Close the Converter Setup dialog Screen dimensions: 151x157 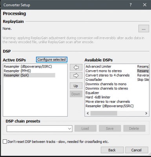[145, 5]
